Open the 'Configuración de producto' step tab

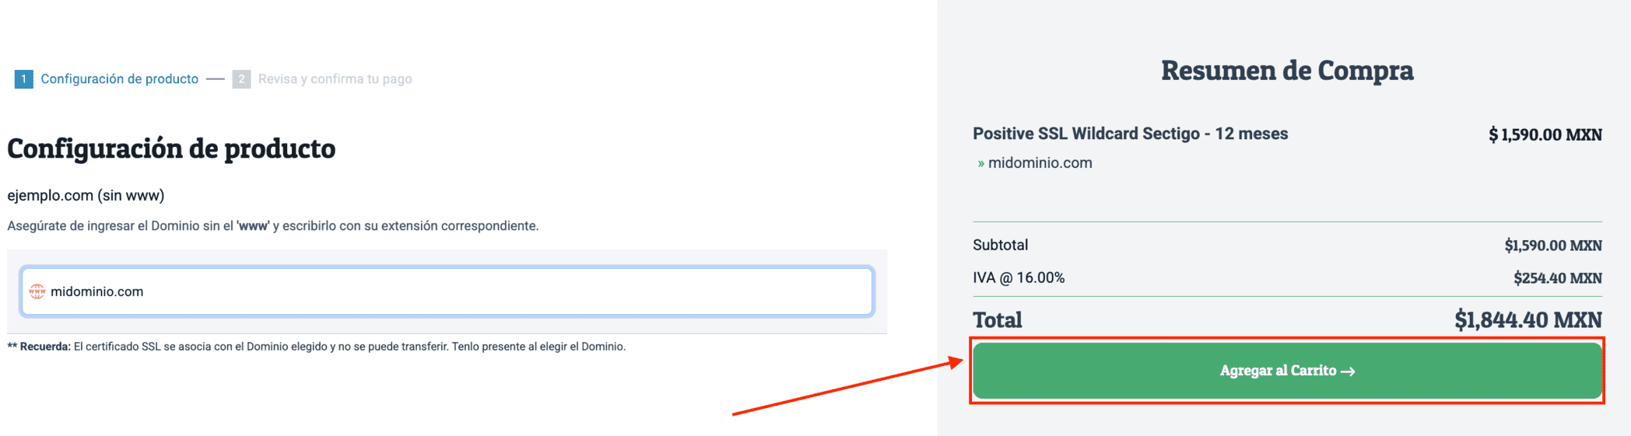pos(119,79)
